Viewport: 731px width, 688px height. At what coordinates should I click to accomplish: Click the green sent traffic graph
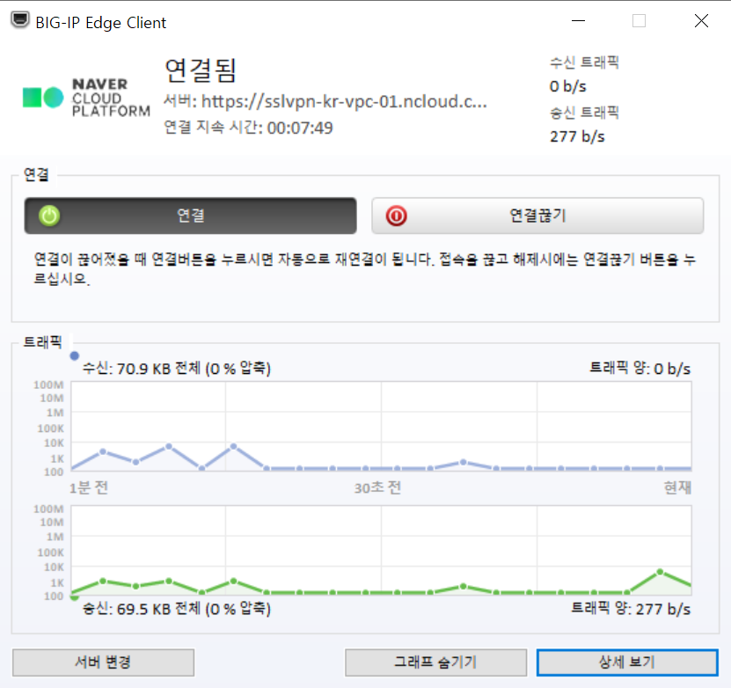381,551
